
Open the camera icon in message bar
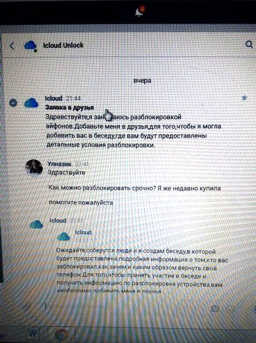click(215, 309)
